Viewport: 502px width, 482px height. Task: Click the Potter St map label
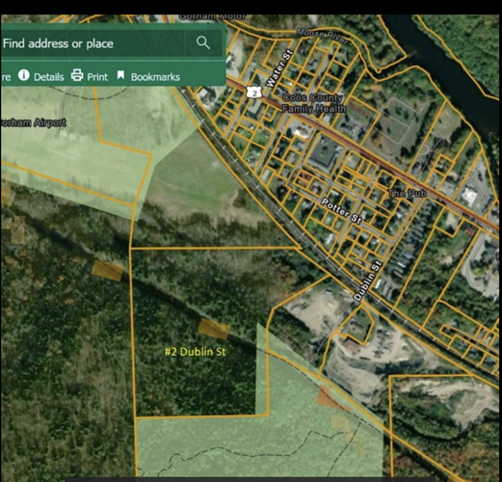341,211
